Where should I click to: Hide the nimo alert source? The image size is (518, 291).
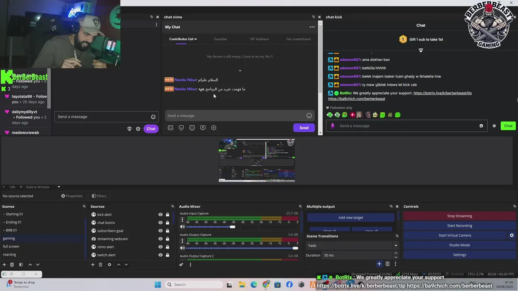click(160, 247)
